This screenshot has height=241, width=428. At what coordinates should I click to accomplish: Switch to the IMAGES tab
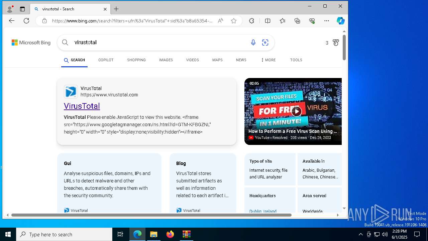coord(166,60)
